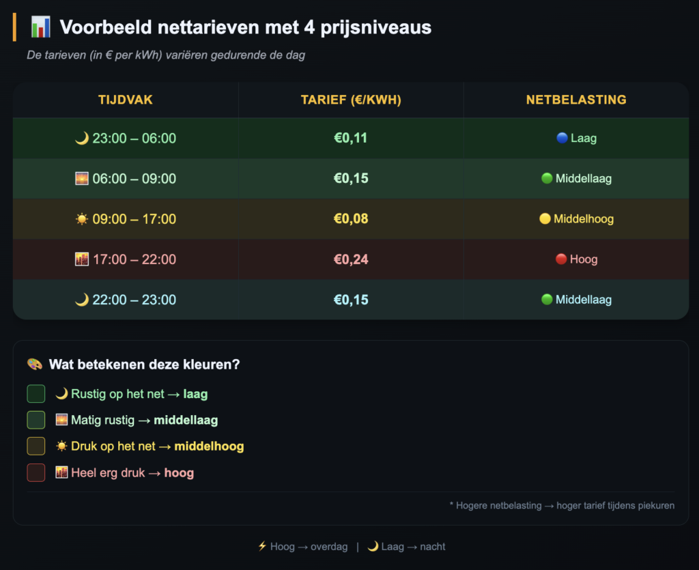This screenshot has width=699, height=570.
Task: Click the moon icon beside 23:00 – 06:00
Action: click(82, 139)
